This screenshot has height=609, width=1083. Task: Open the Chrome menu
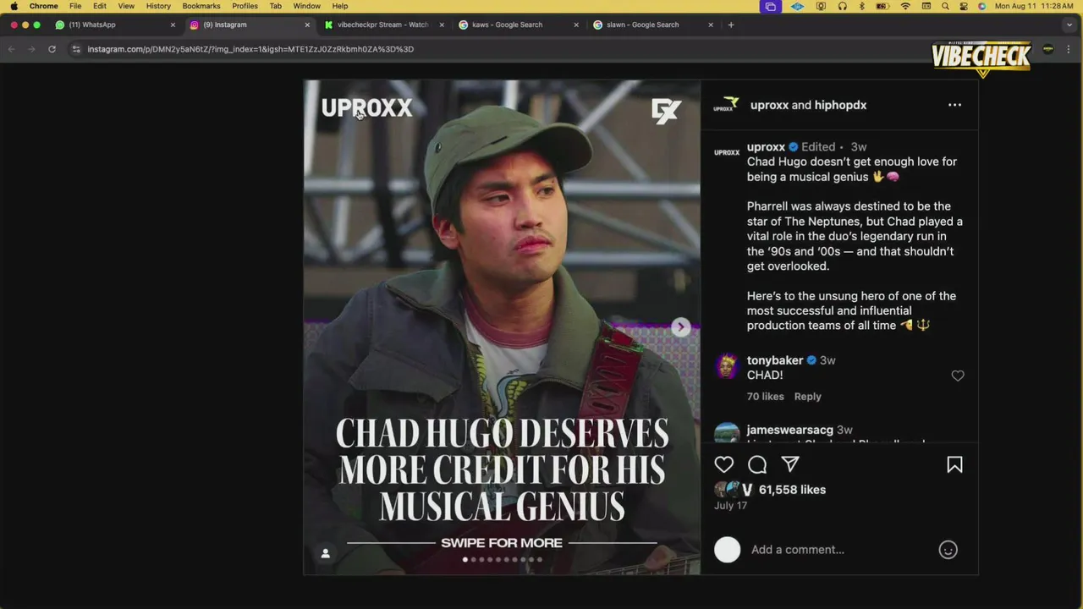tap(44, 6)
